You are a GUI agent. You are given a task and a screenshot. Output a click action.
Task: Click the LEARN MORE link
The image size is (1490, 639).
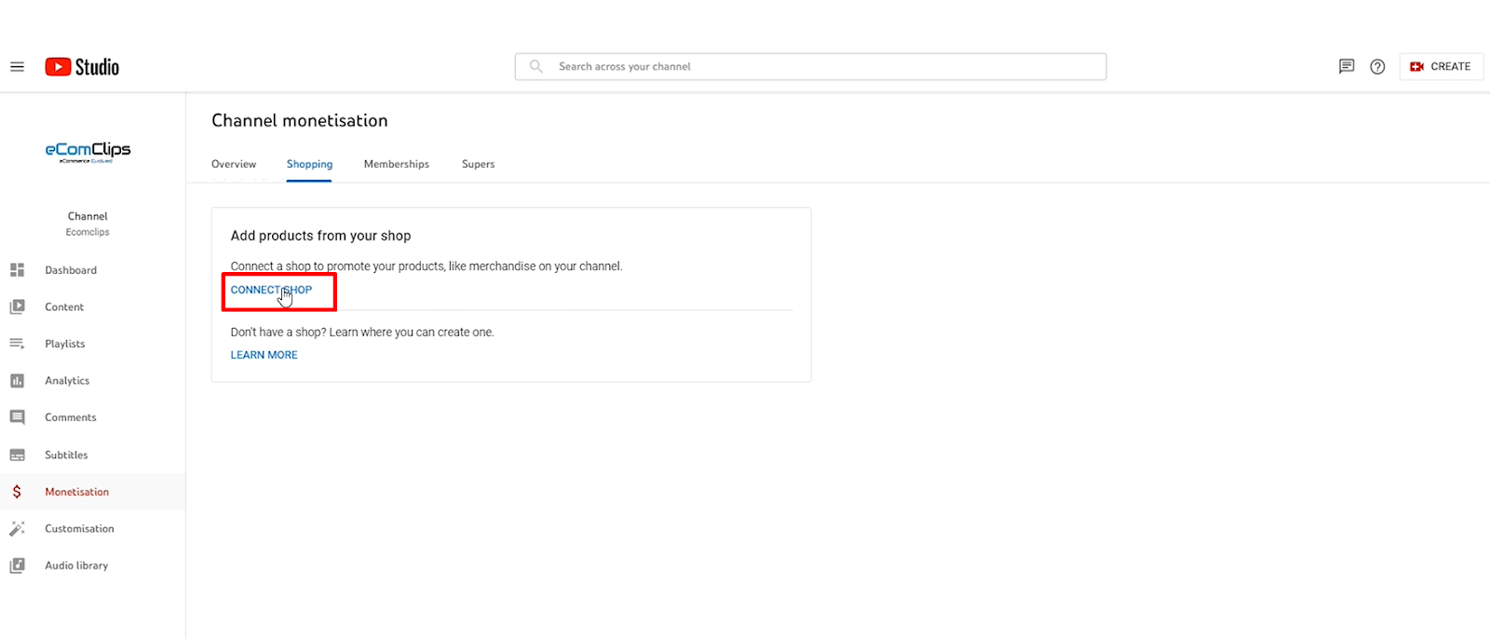[264, 355]
